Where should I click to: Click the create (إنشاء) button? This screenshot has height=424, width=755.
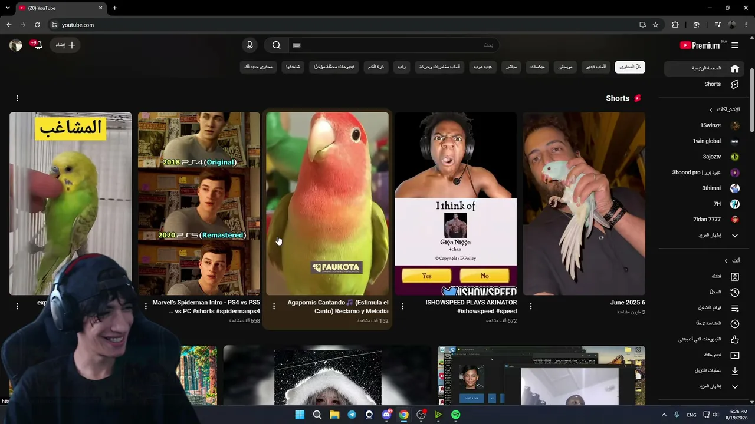(65, 45)
